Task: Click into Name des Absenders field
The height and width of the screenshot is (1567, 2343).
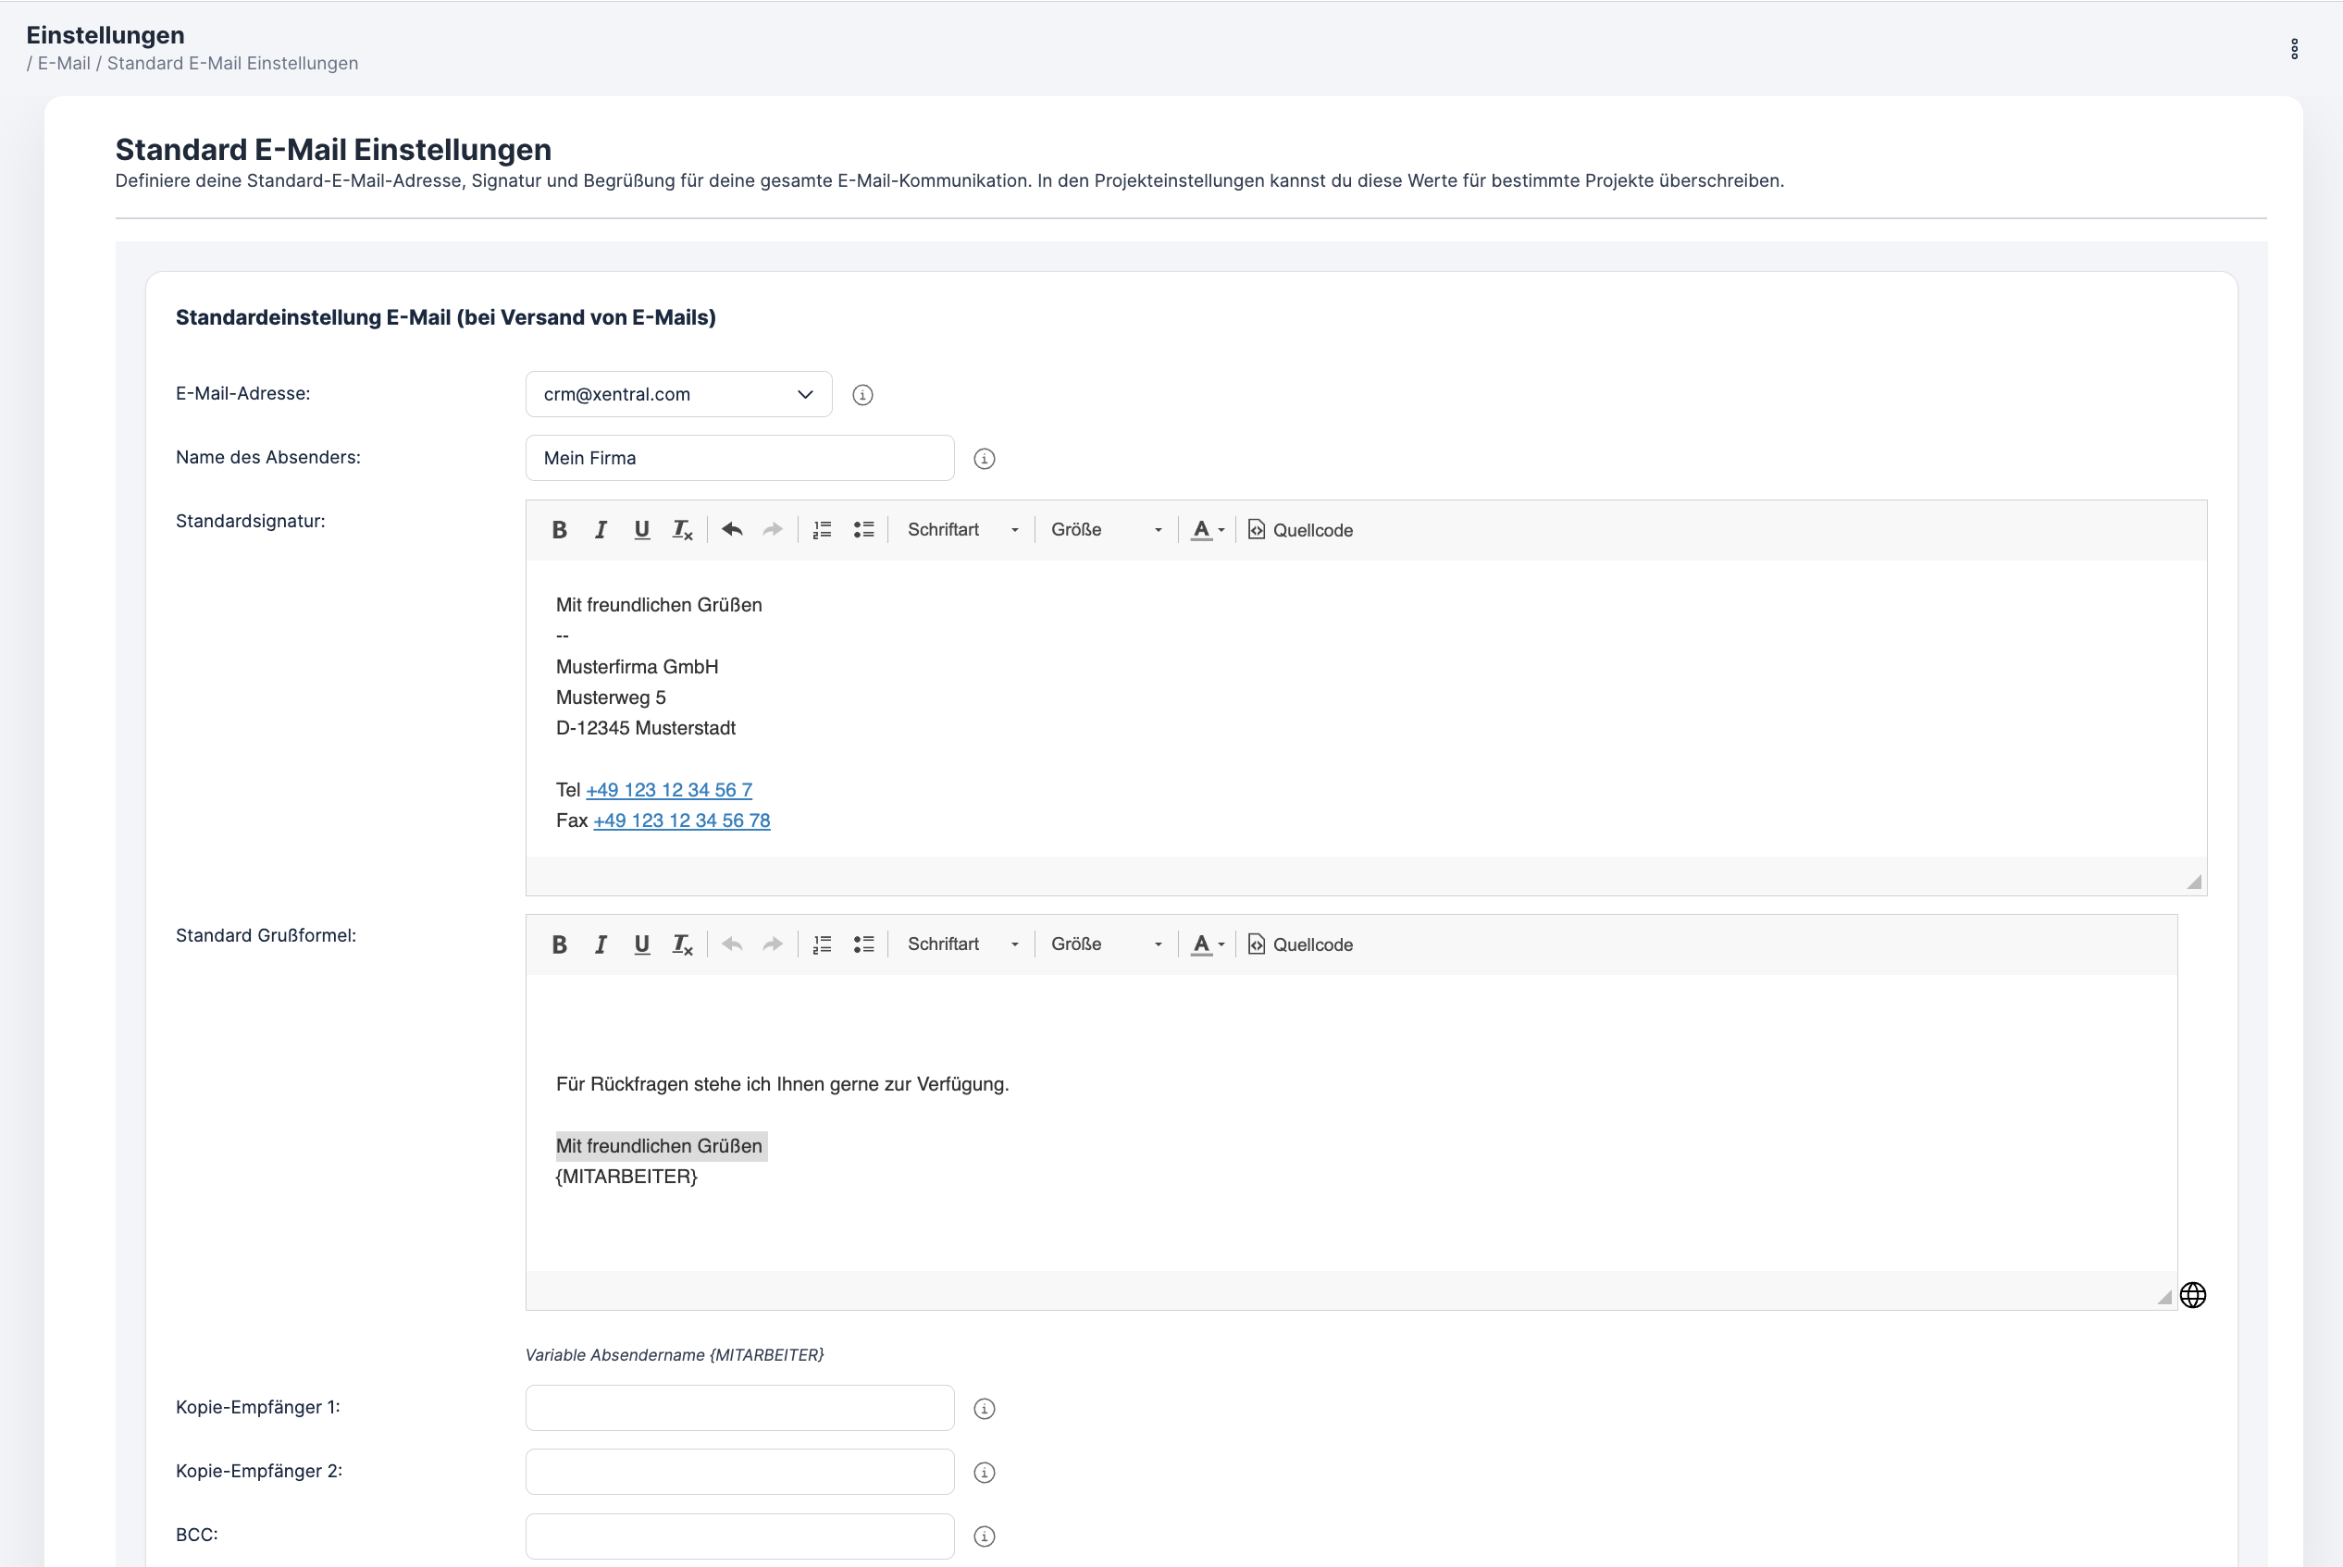Action: click(x=738, y=458)
